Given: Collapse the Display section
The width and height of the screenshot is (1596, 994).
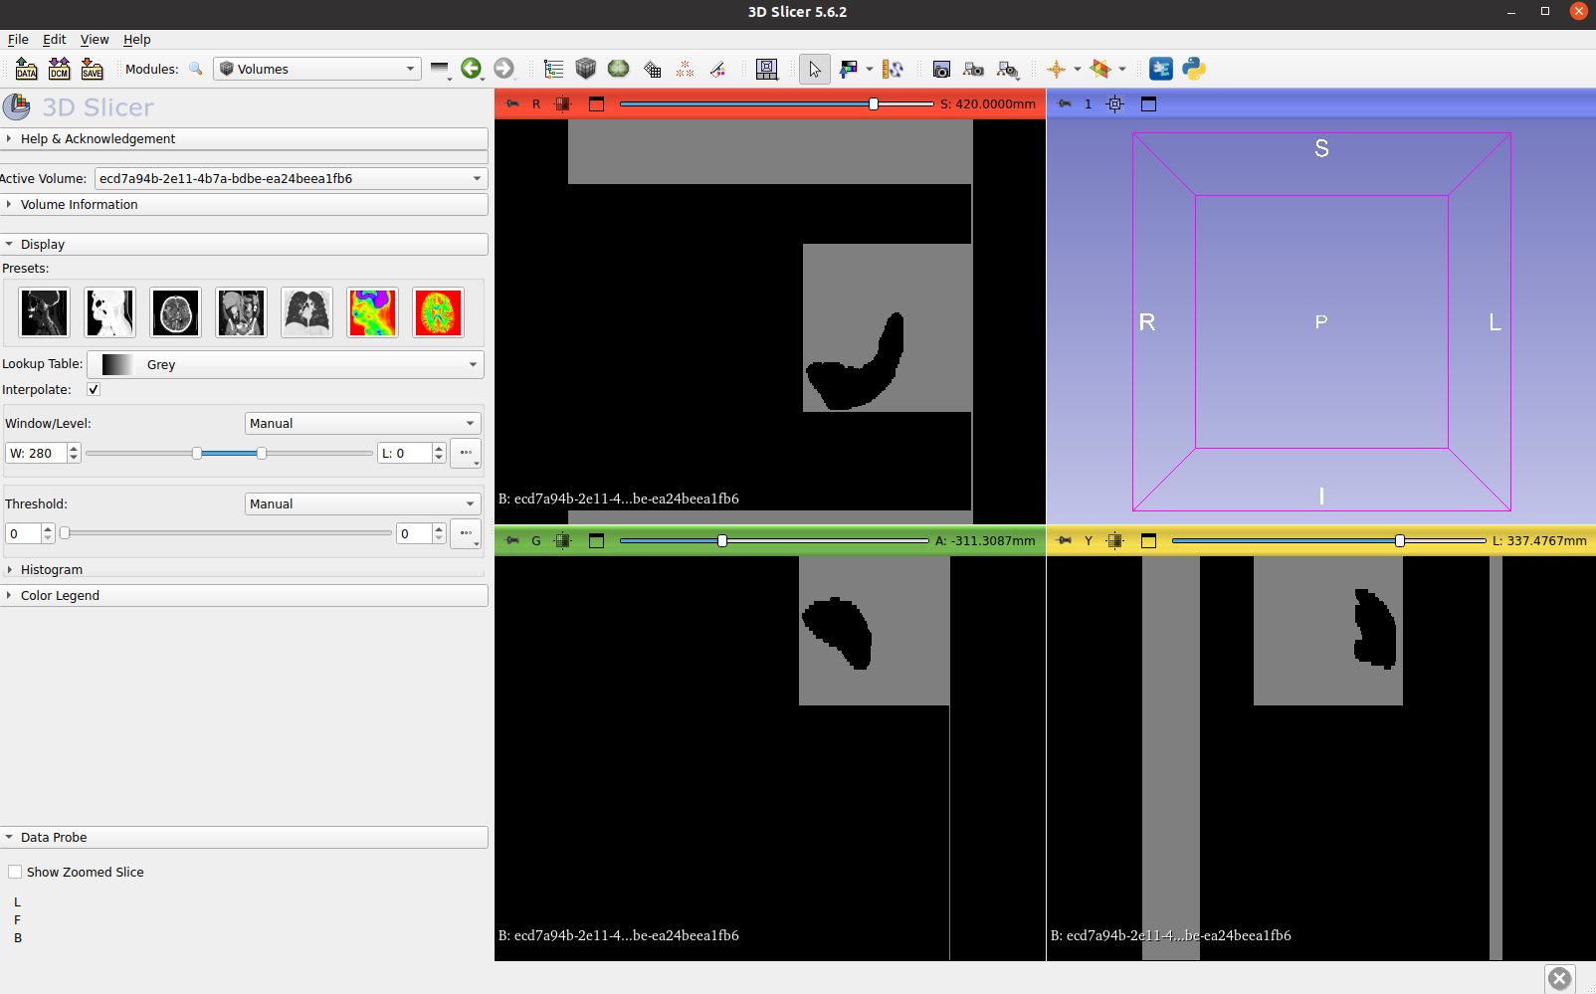Looking at the screenshot, I should coord(245,244).
